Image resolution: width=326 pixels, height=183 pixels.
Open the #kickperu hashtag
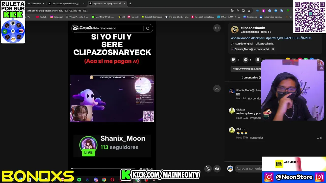click(x=258, y=38)
